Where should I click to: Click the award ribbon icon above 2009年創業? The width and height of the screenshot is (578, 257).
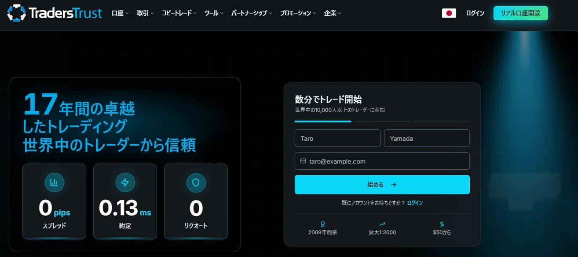[x=322, y=224]
